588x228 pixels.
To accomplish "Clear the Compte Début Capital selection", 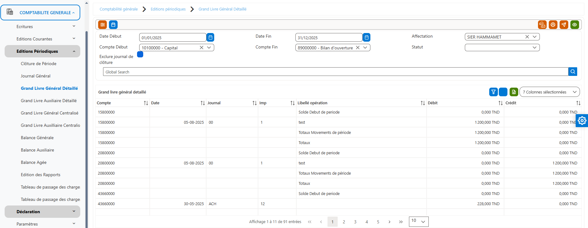I will click(x=201, y=48).
